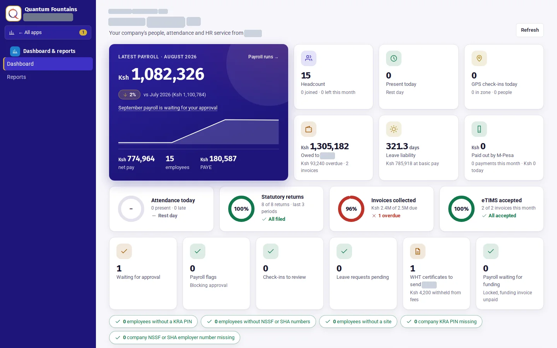Viewport: 557px width, 348px height.
Task: Click the Attendance today ring indicator
Action: coord(131,209)
